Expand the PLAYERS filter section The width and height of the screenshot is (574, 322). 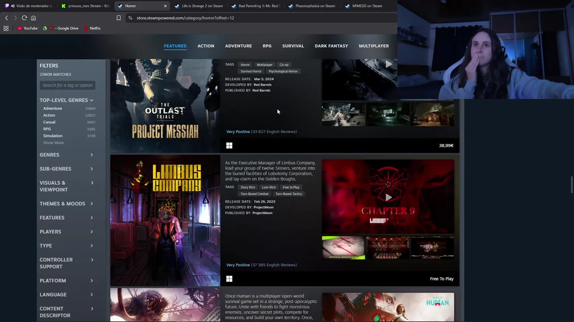point(66,232)
